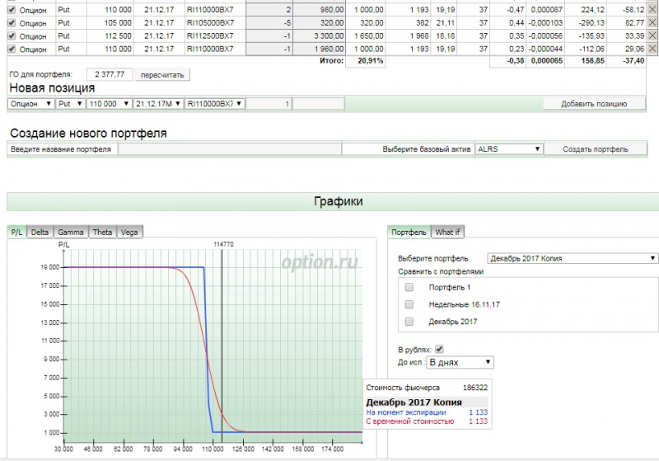Open the 21.12.17M expiration date dropdown
The height and width of the screenshot is (461, 659).
158,104
